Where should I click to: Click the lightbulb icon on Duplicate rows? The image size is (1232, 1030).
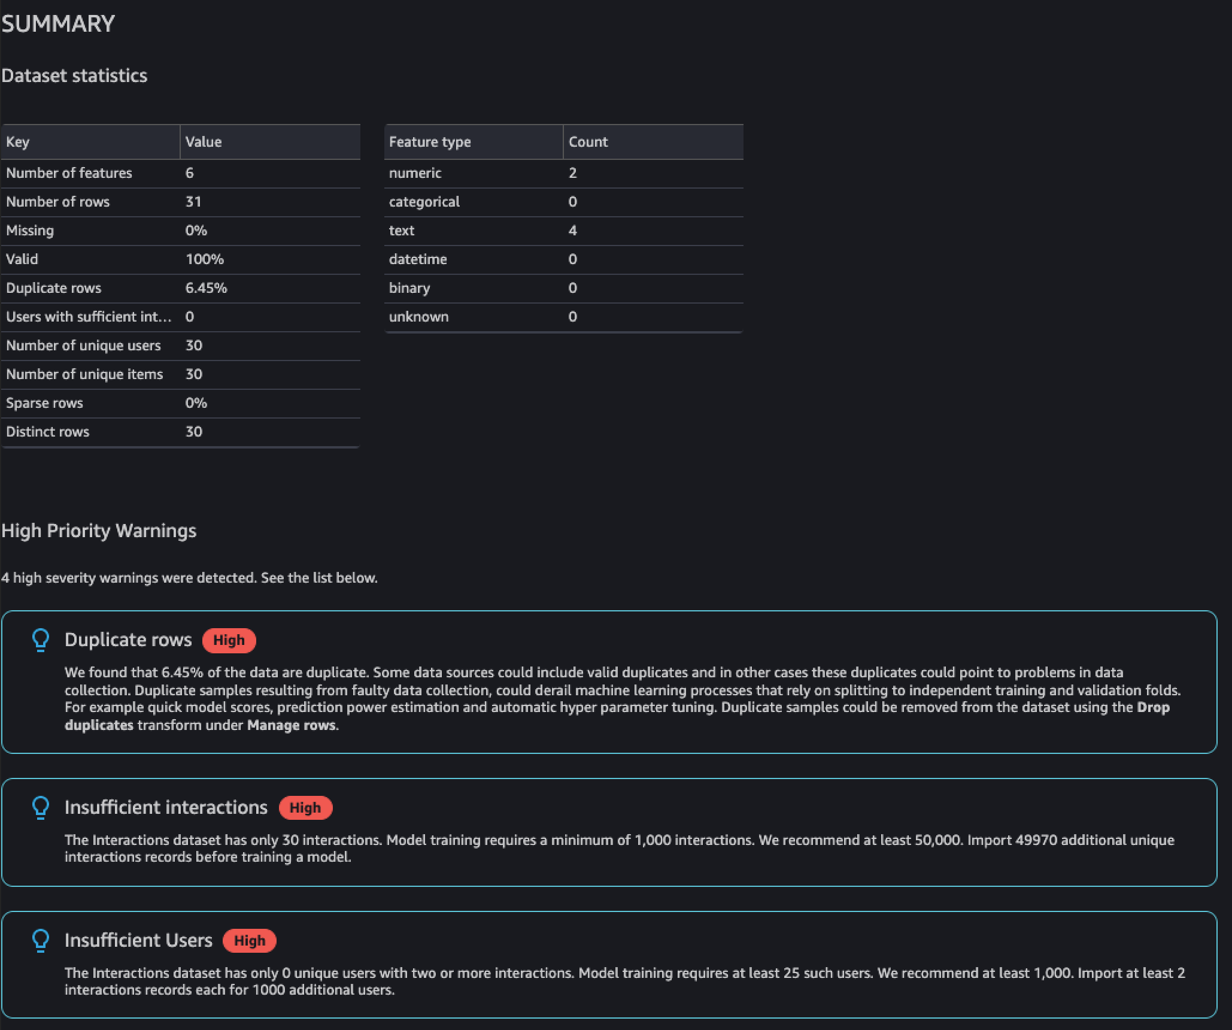[41, 640]
